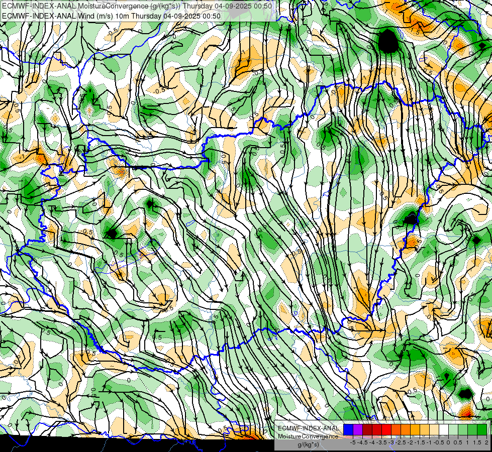This screenshot has width=492, height=452.
Task: Pick the pale peach swatch (-1 to -0.5)
Action: click(434, 430)
